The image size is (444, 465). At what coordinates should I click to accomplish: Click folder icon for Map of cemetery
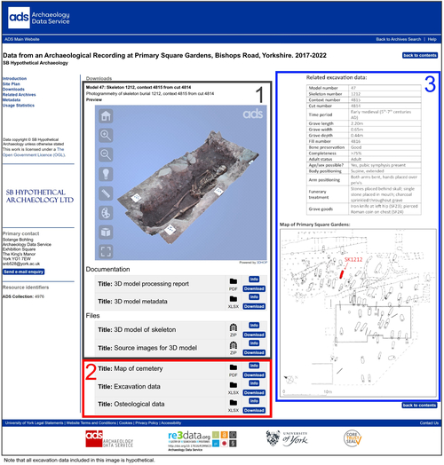234,367
